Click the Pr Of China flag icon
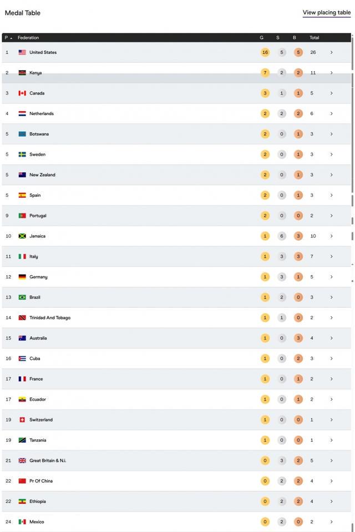The height and width of the screenshot is (532, 355). pos(22,481)
